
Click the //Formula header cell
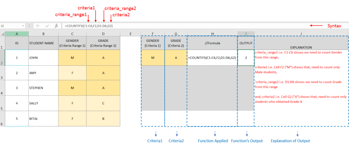point(212,43)
